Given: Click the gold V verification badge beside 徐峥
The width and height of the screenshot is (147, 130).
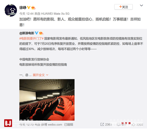Looking at the screenshot, I should coord(29,8).
